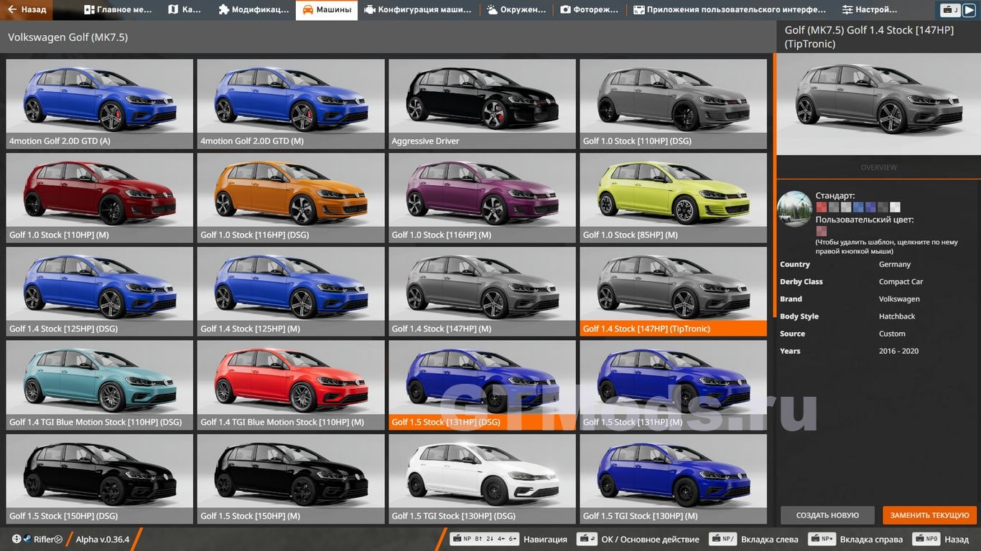Click the Country value Germany
This screenshot has height=551, width=981.
point(895,265)
